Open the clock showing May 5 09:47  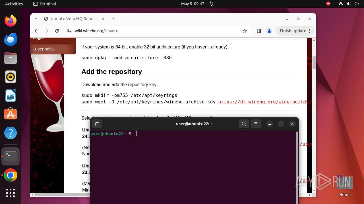coord(193,4)
